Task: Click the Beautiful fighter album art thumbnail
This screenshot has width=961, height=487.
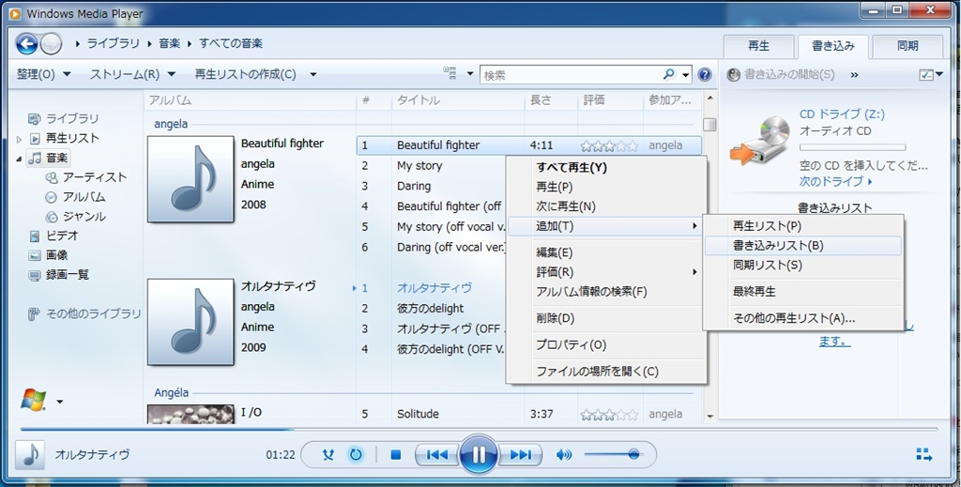Action: point(191,179)
